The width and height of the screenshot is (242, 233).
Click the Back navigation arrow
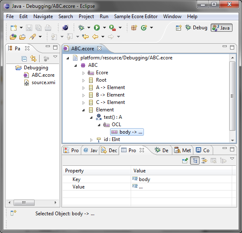tap(95, 37)
